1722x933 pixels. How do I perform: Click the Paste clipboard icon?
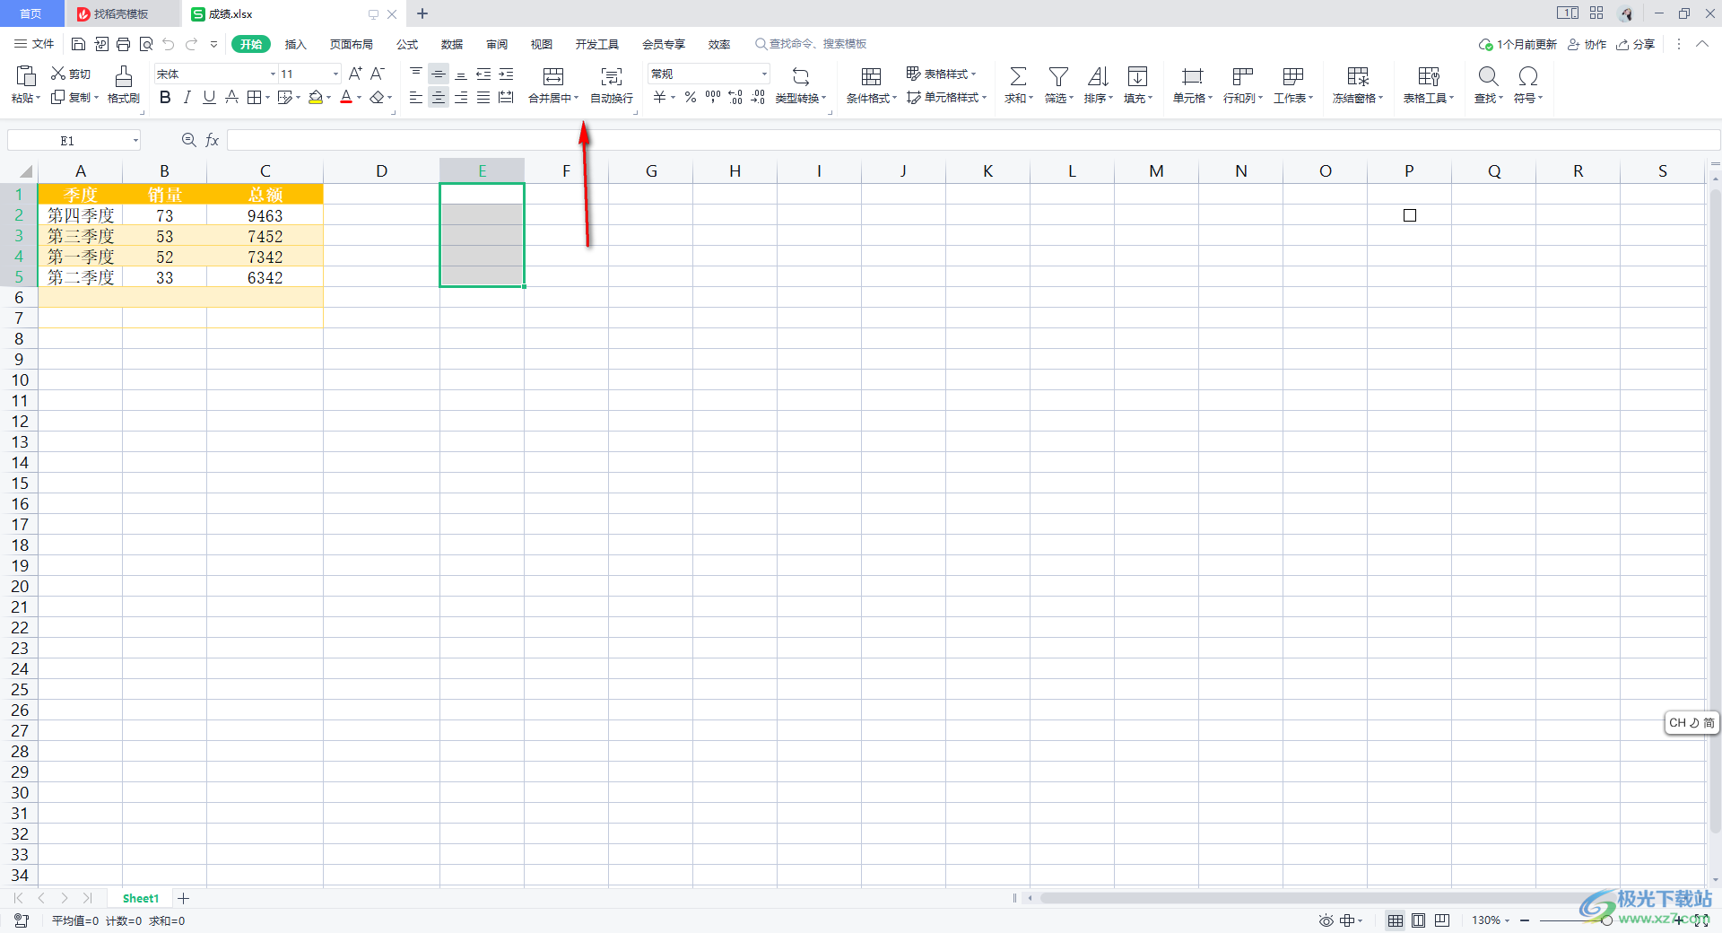click(26, 75)
